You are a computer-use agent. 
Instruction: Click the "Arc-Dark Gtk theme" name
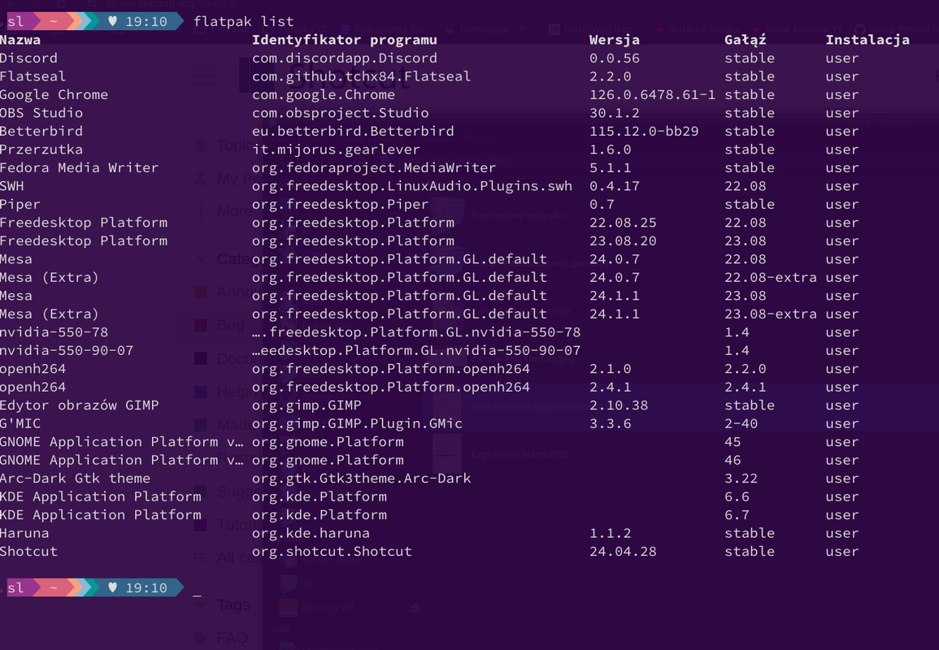tap(75, 479)
